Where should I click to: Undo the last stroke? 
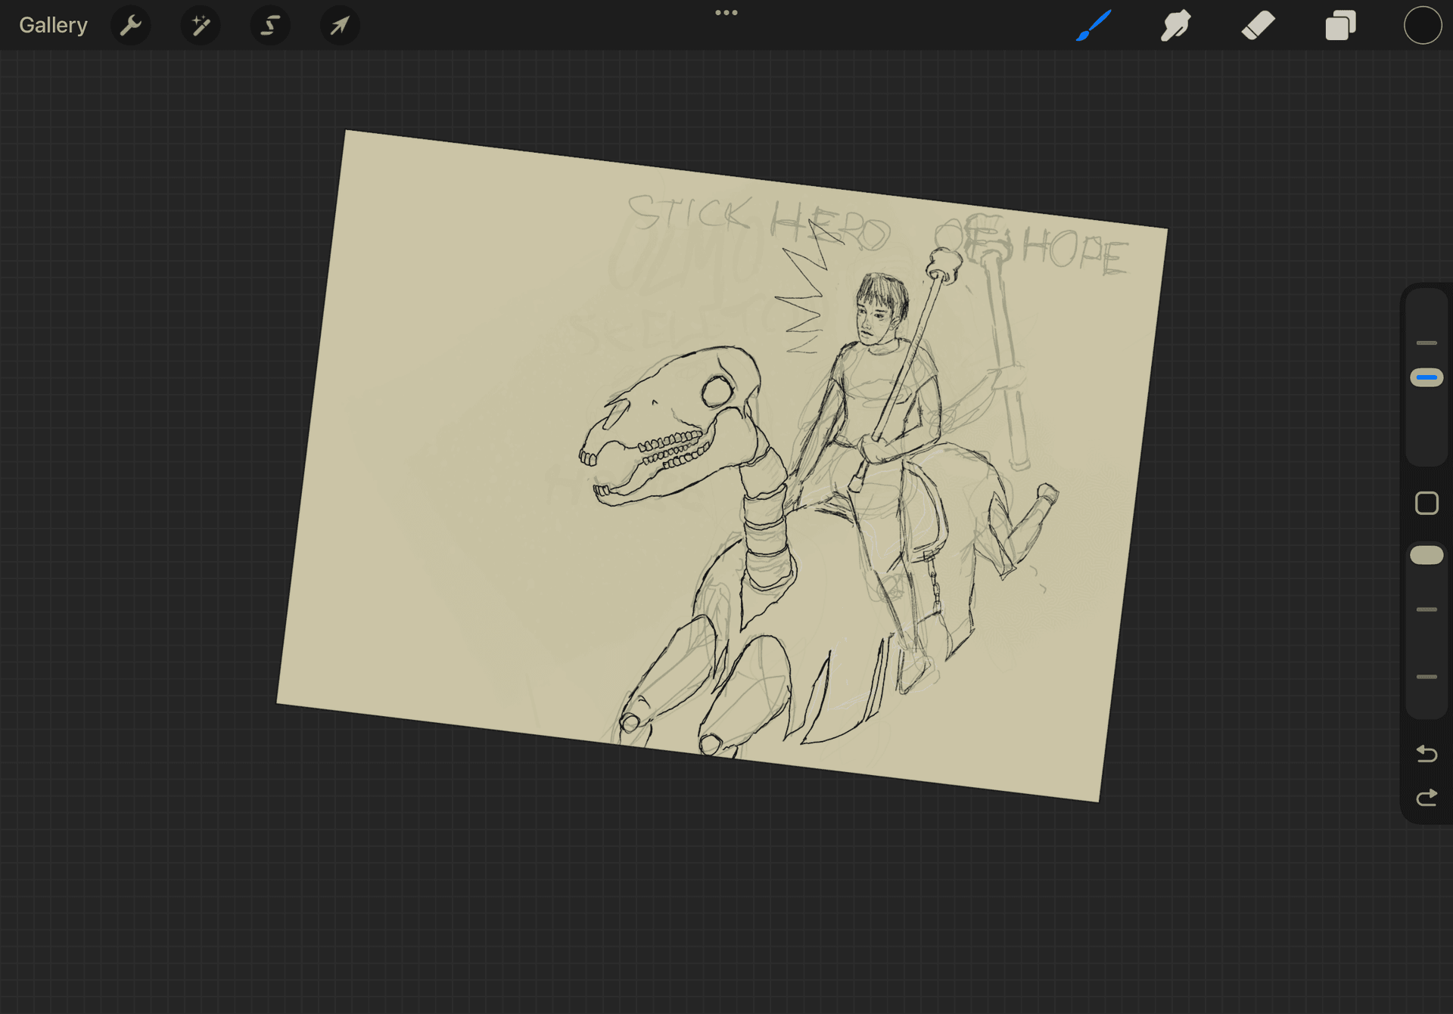pyautogui.click(x=1427, y=753)
